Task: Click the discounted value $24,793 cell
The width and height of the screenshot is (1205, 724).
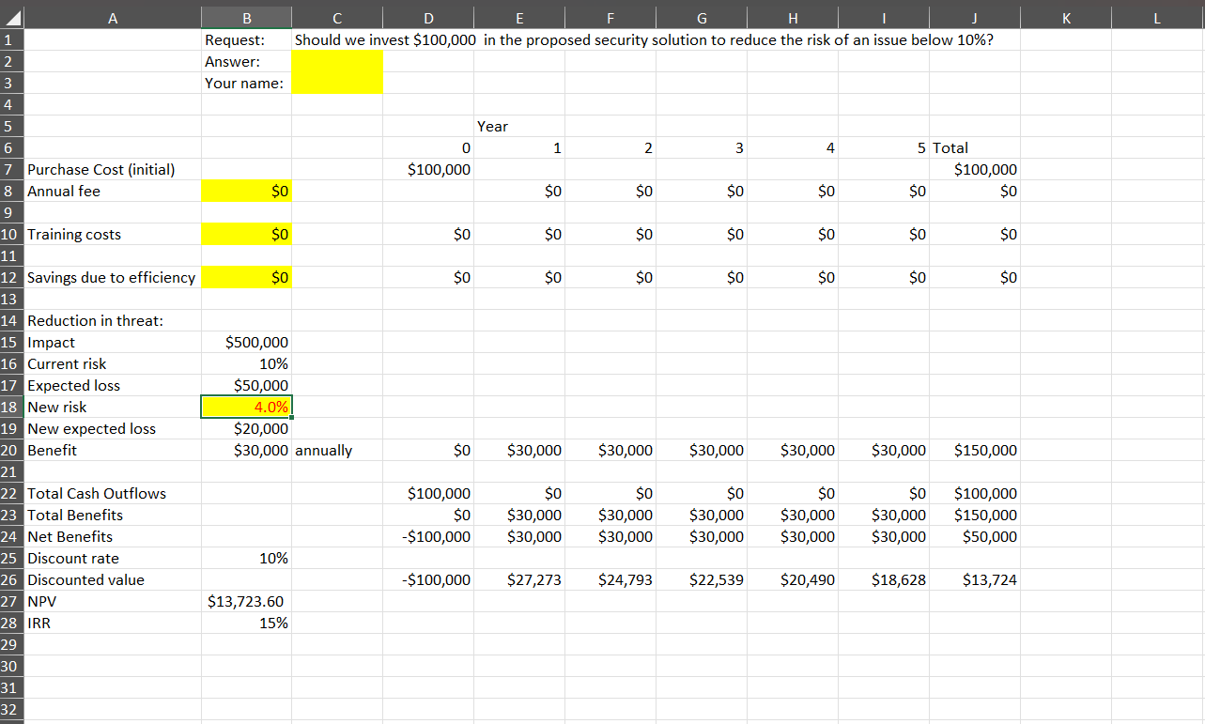Action: [x=610, y=580]
